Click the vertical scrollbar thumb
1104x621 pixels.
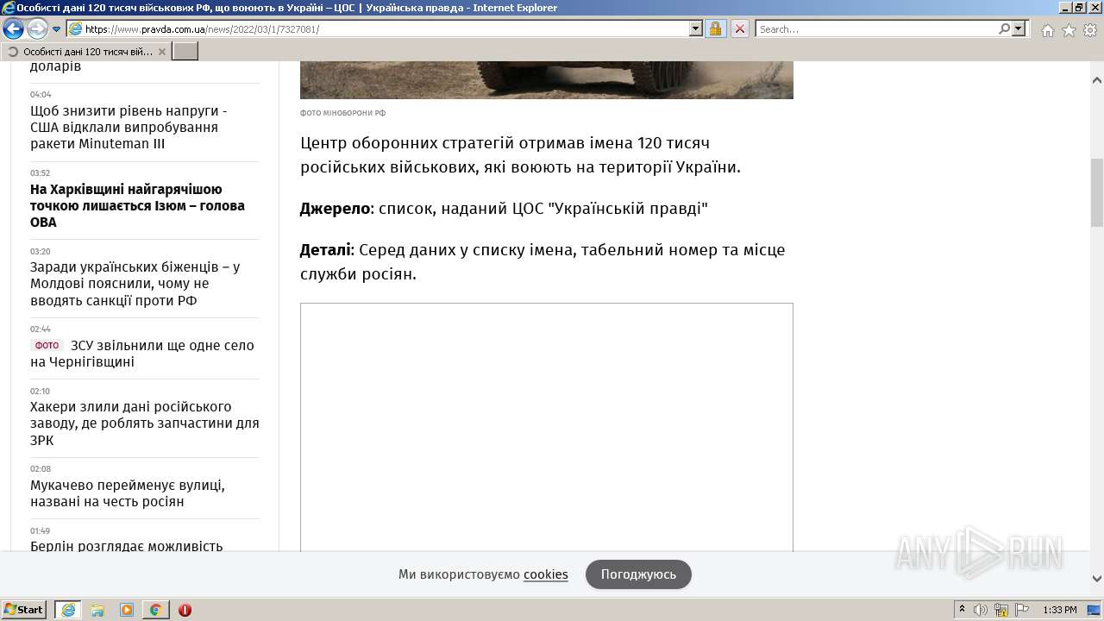pos(1097,191)
